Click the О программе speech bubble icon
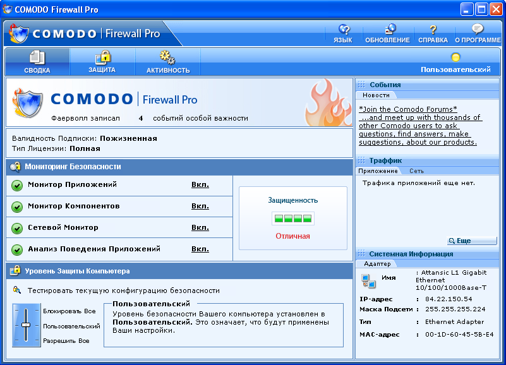This screenshot has width=506, height=365. [478, 30]
